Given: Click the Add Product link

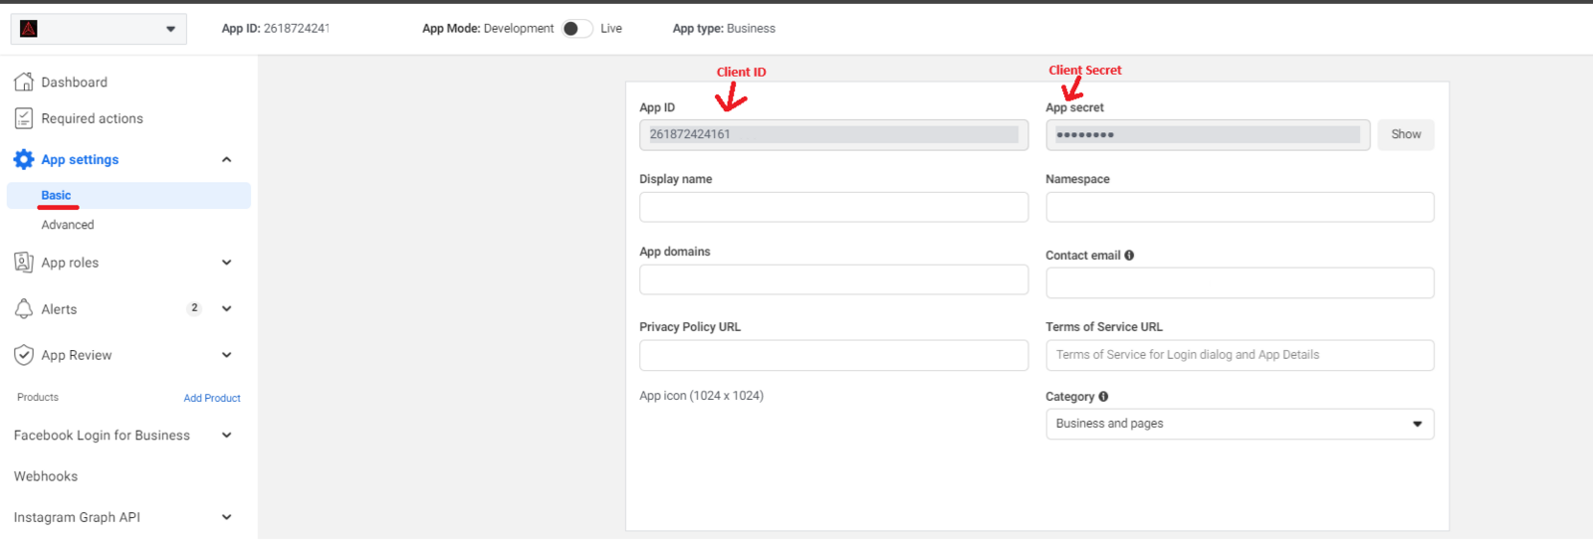Looking at the screenshot, I should [212, 398].
